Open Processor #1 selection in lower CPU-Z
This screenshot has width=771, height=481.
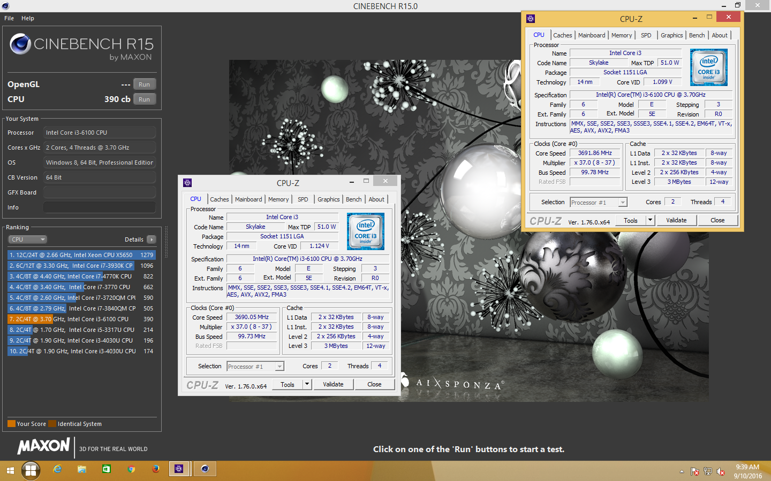coord(255,366)
